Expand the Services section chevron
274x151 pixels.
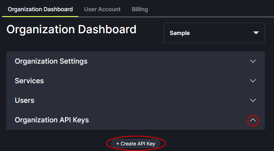(x=253, y=81)
